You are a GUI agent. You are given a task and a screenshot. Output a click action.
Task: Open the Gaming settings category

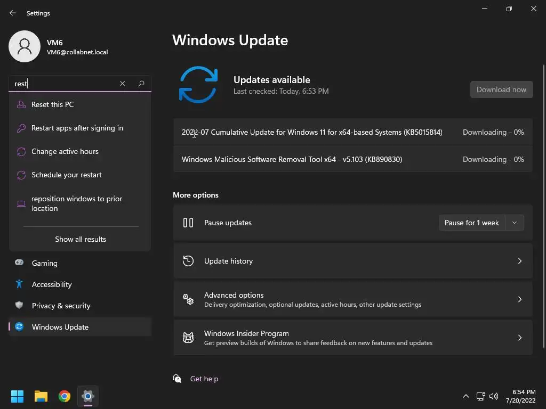pyautogui.click(x=80, y=263)
